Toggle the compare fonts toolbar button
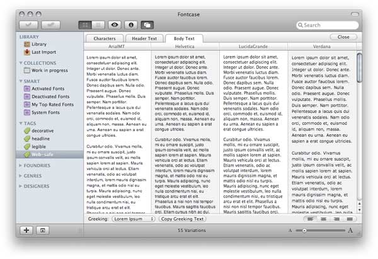This screenshot has width=378, height=259. coord(147,25)
